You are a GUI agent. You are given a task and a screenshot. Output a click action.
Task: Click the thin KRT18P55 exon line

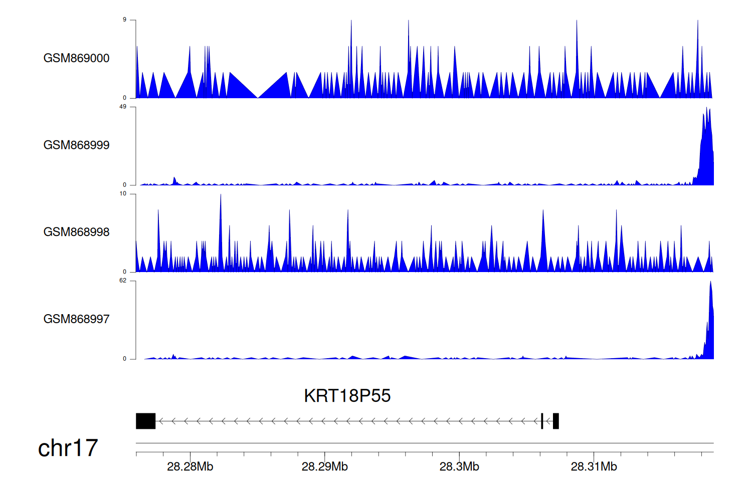pyautogui.click(x=542, y=421)
